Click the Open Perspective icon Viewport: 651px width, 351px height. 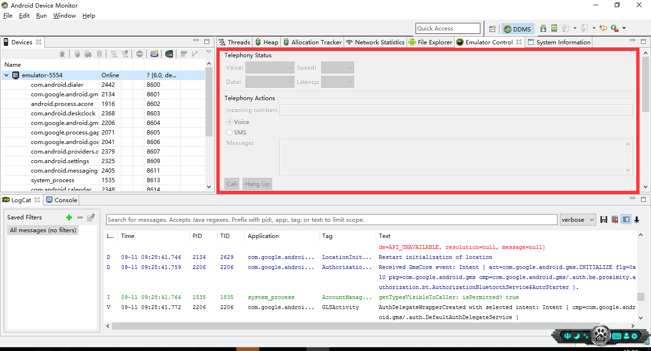point(493,29)
